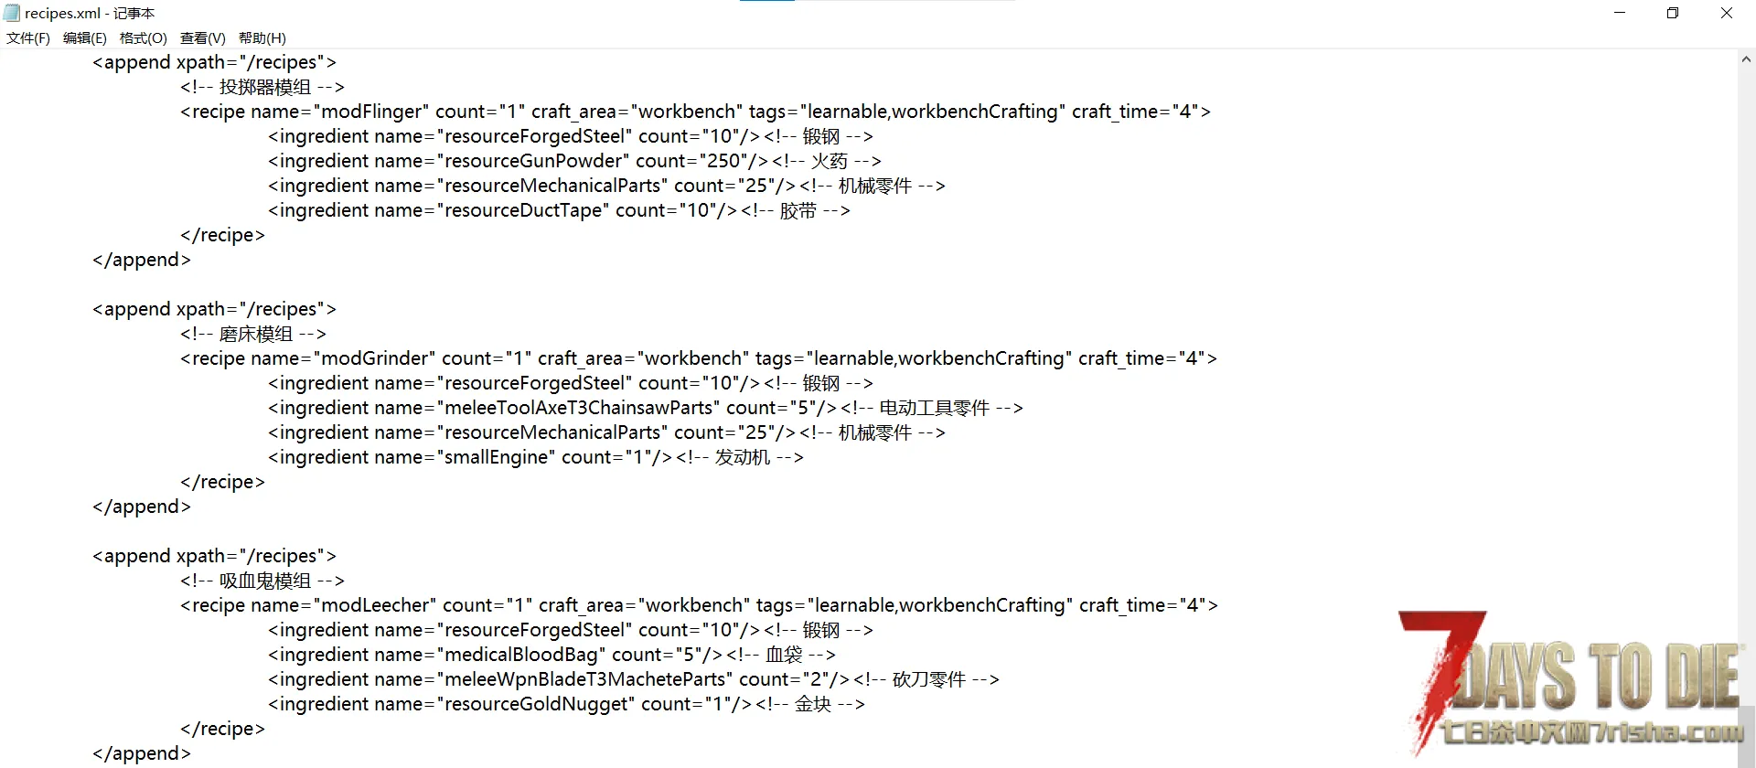This screenshot has width=1756, height=768.
Task: Place cursor in modFlinger recipe line
Action: pyautogui.click(x=695, y=112)
